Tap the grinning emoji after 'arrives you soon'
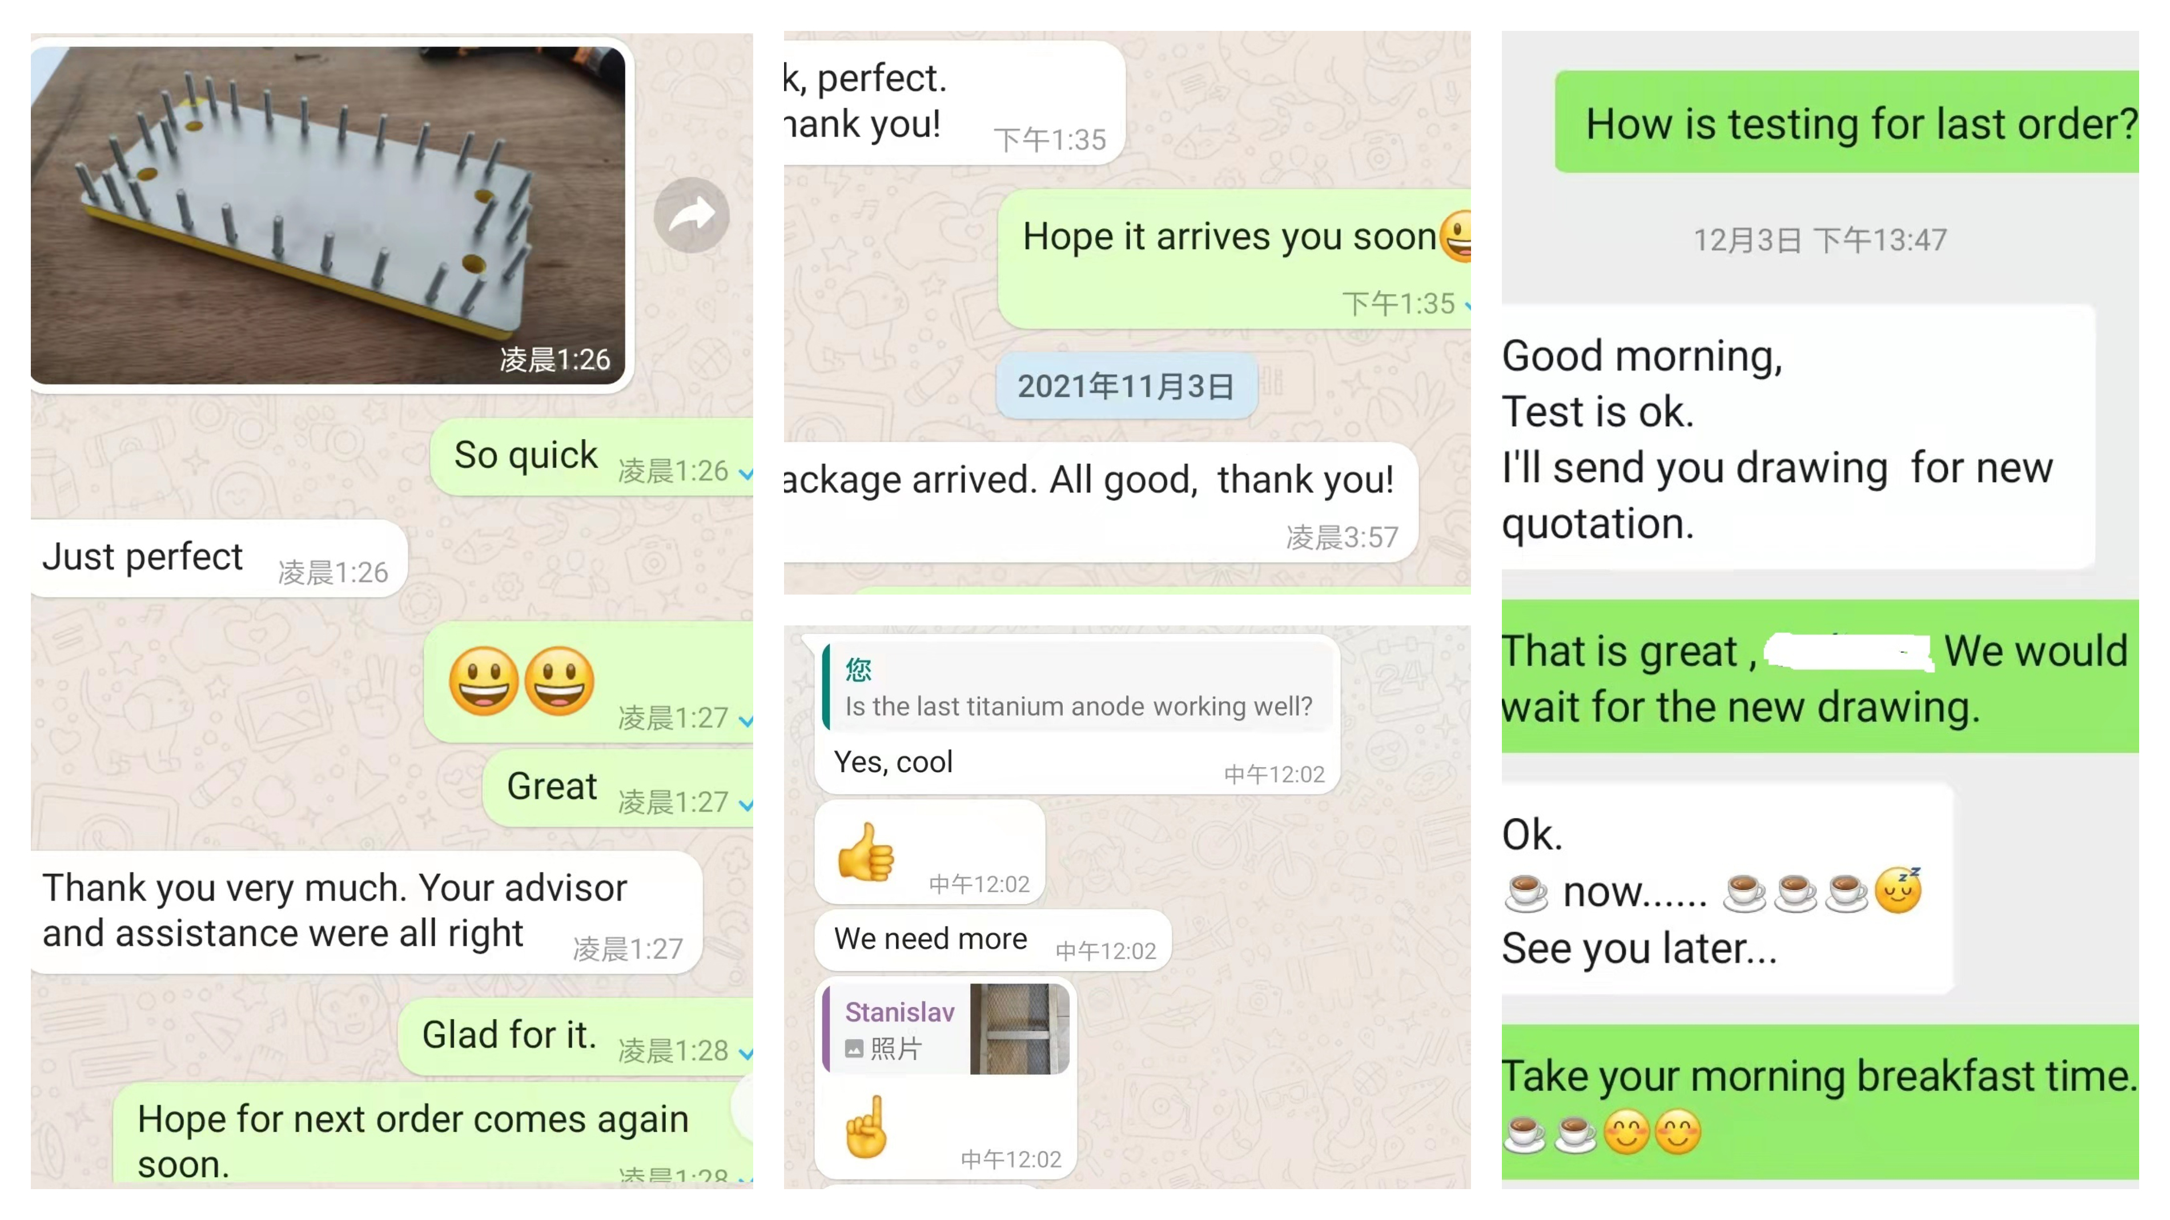This screenshot has height=1220, width=2170. (x=1456, y=236)
